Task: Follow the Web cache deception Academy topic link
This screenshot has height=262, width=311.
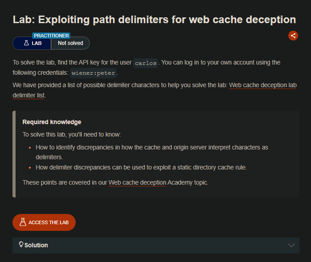Action: (x=137, y=182)
